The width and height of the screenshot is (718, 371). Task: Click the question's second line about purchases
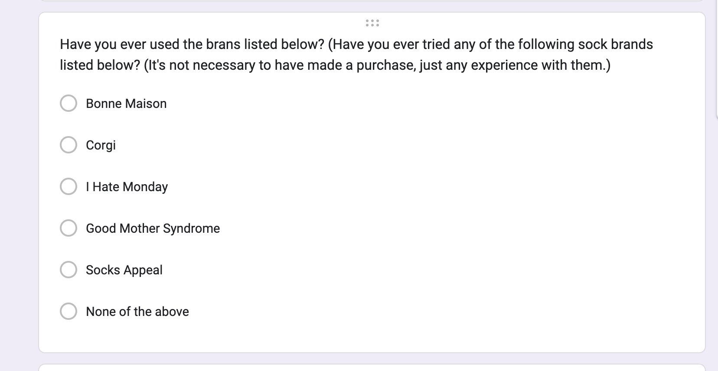(x=335, y=65)
